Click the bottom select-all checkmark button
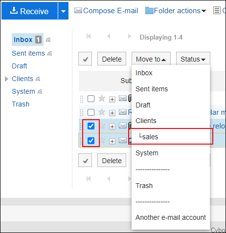The image size is (226, 233). click(85, 160)
